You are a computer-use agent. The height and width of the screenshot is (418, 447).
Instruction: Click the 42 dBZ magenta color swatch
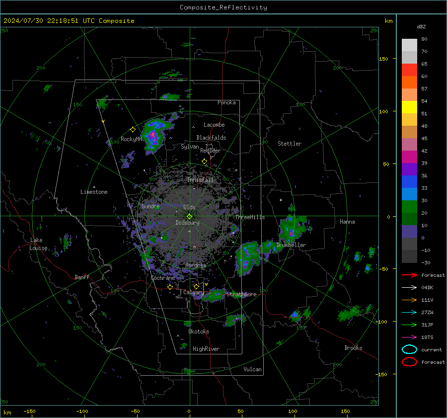click(x=409, y=157)
